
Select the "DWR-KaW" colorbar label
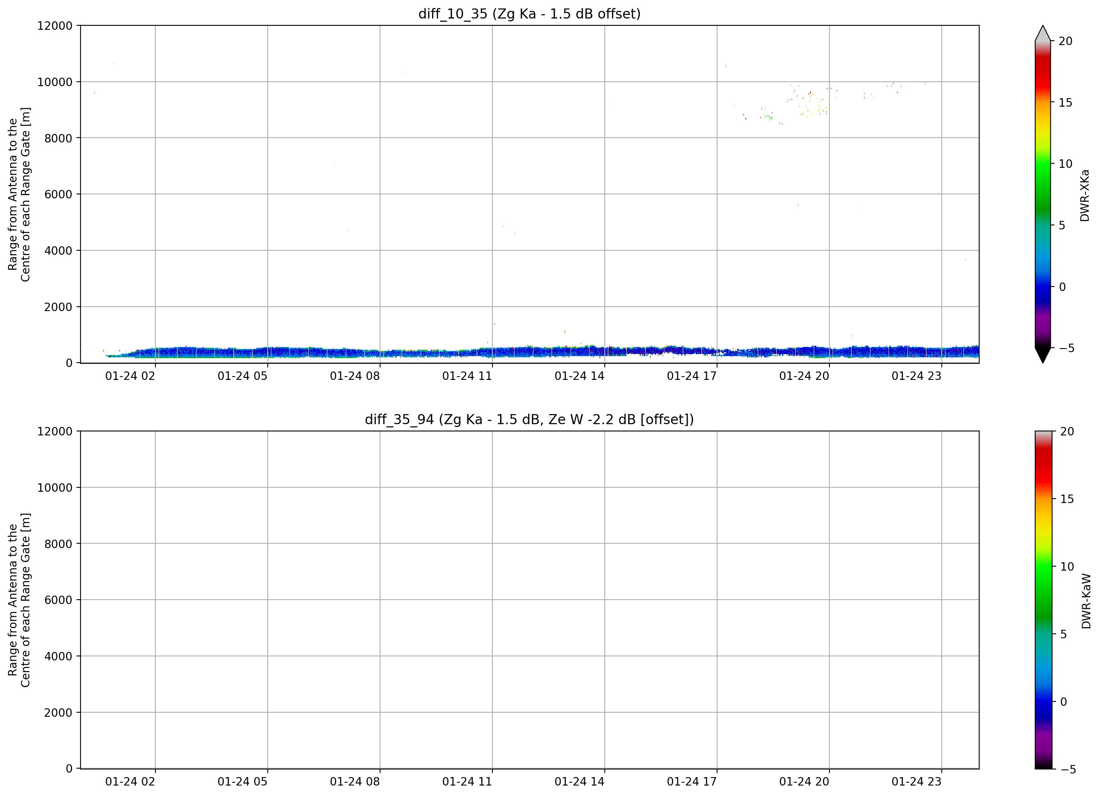1086,601
